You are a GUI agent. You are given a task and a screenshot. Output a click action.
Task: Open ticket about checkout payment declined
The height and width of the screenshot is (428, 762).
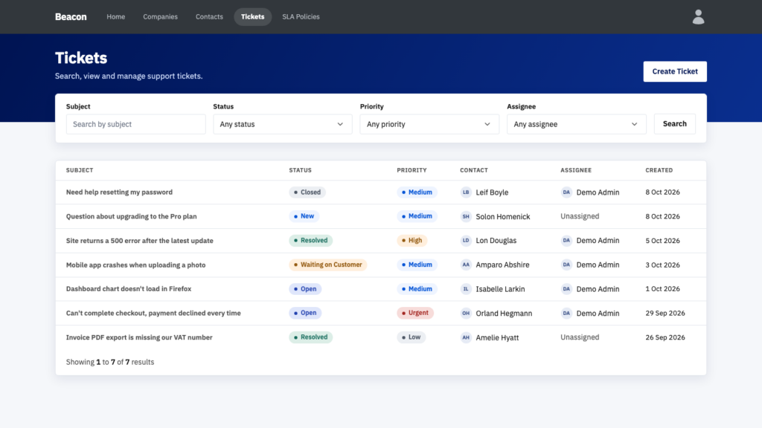(153, 313)
